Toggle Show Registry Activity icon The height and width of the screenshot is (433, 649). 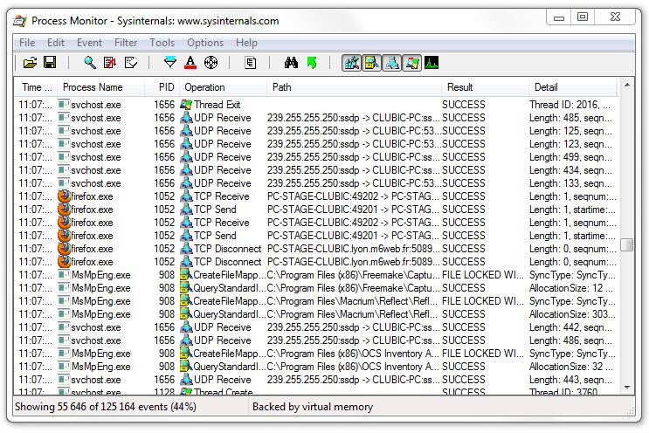[x=351, y=63]
